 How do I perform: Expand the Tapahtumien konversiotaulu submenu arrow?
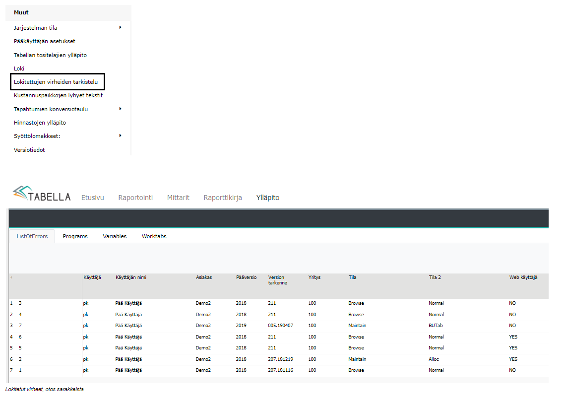(x=121, y=109)
